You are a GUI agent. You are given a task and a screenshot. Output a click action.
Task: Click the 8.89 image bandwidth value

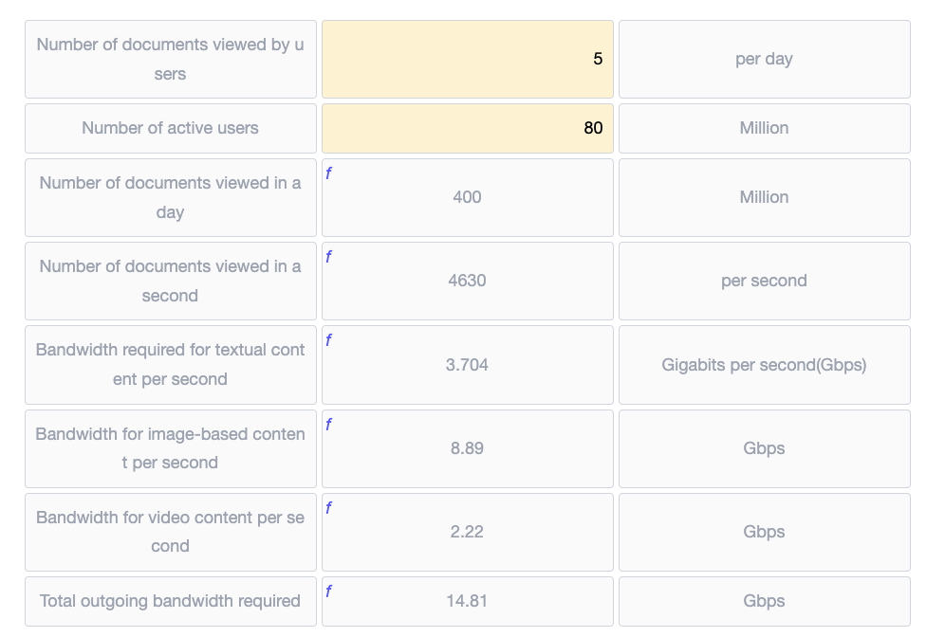pos(467,448)
